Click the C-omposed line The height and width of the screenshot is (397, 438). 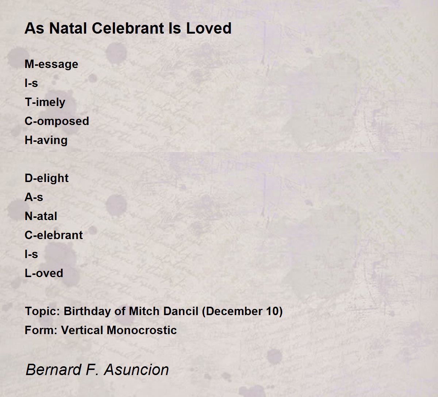point(57,121)
